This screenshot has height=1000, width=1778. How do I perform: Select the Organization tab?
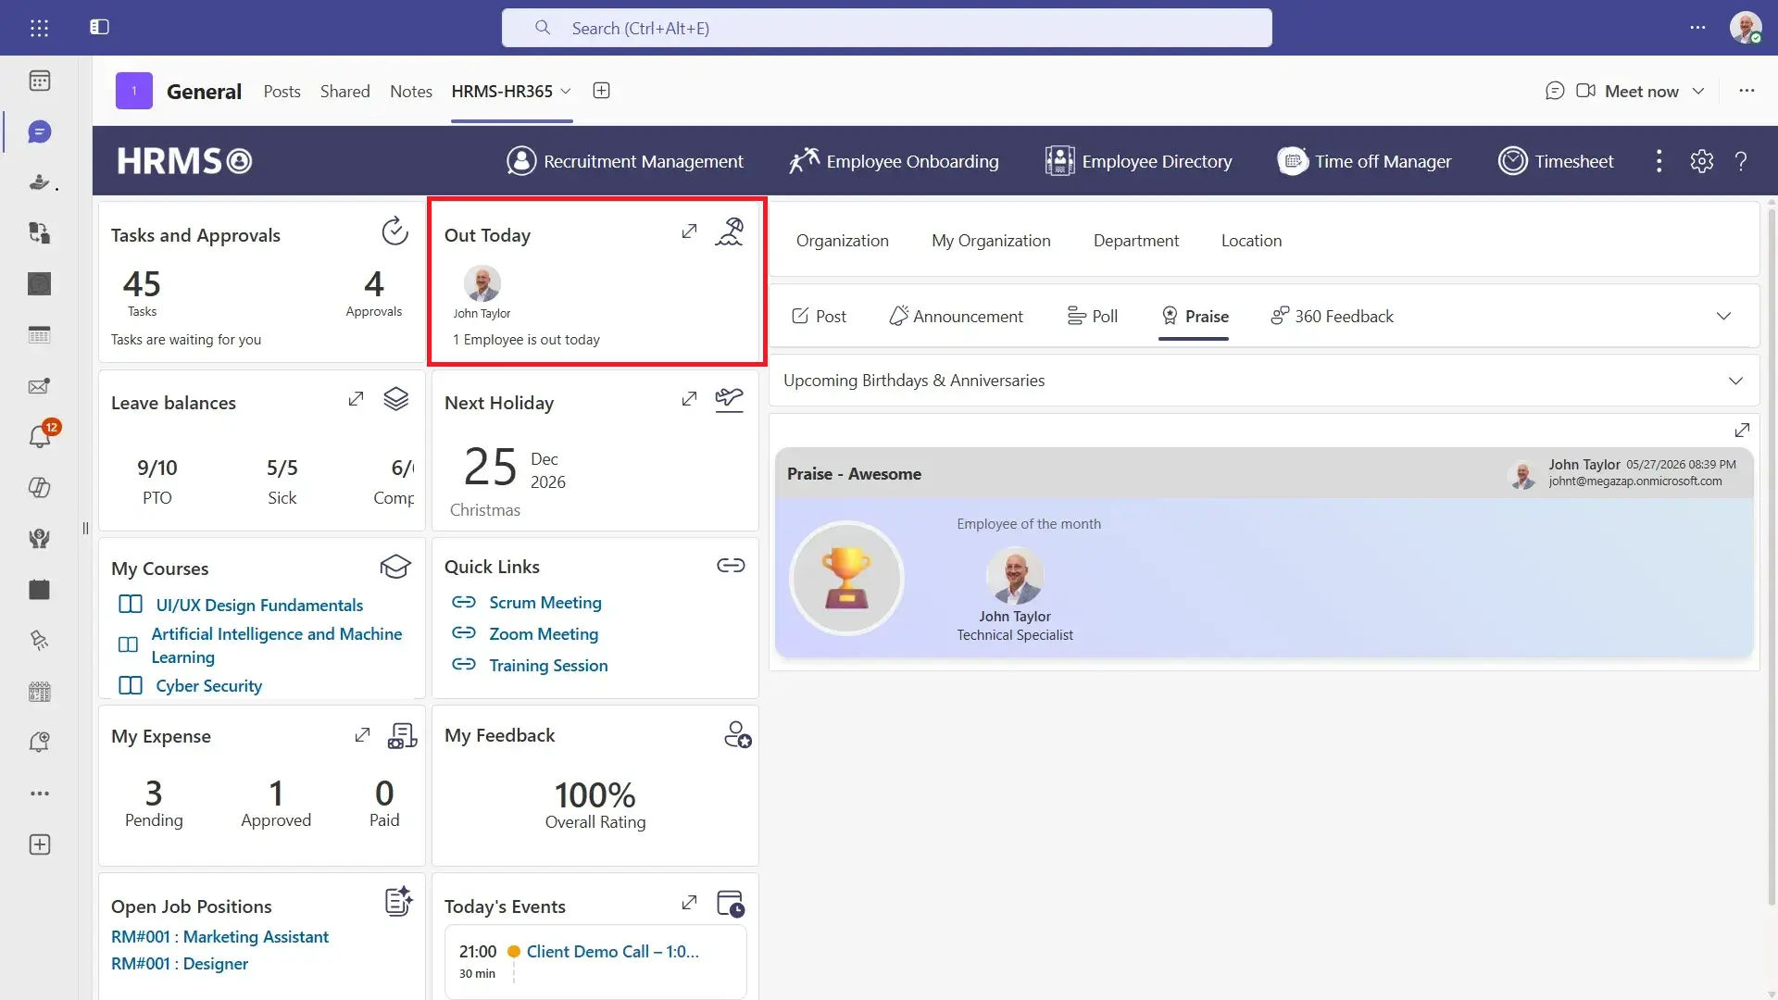[842, 241]
